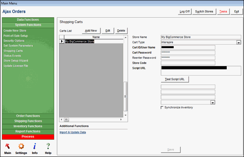
Task: Expand the Report Functions section
Action: (x=28, y=132)
